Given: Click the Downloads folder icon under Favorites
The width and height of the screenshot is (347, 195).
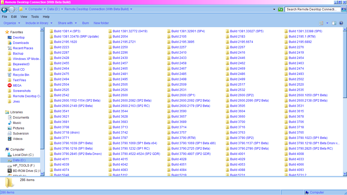Looking at the screenshot, I should click(x=10, y=43).
